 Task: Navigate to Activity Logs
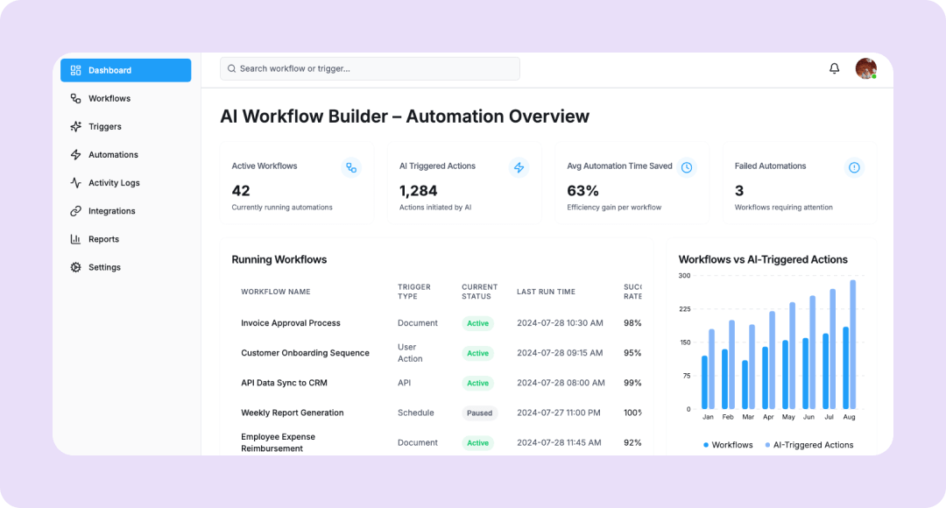point(114,183)
